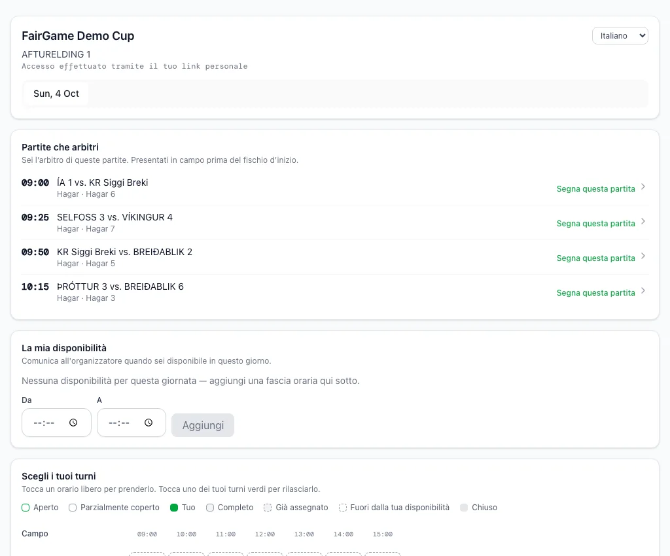Focus the Da start time field
670x556 pixels.
(x=56, y=423)
